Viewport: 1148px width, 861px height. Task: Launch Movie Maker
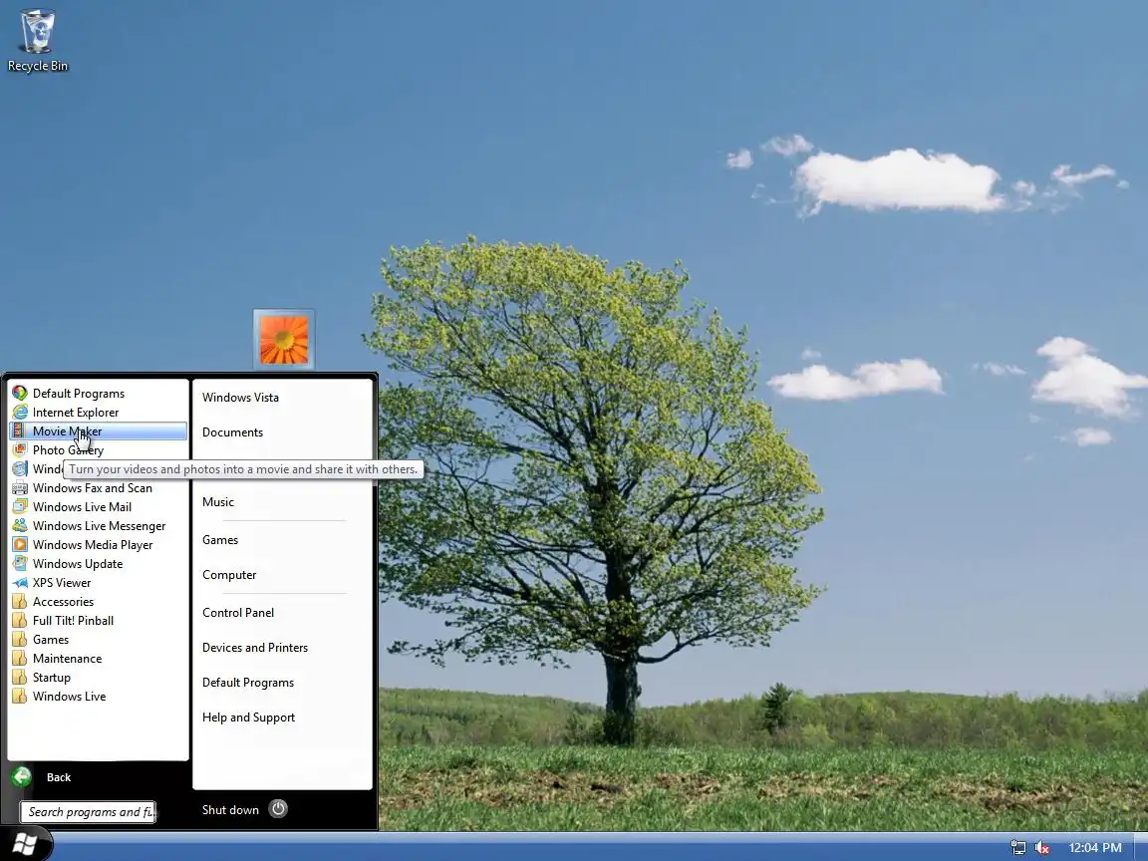coord(98,431)
